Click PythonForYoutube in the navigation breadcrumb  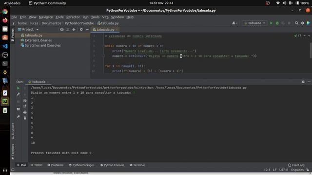79,23
